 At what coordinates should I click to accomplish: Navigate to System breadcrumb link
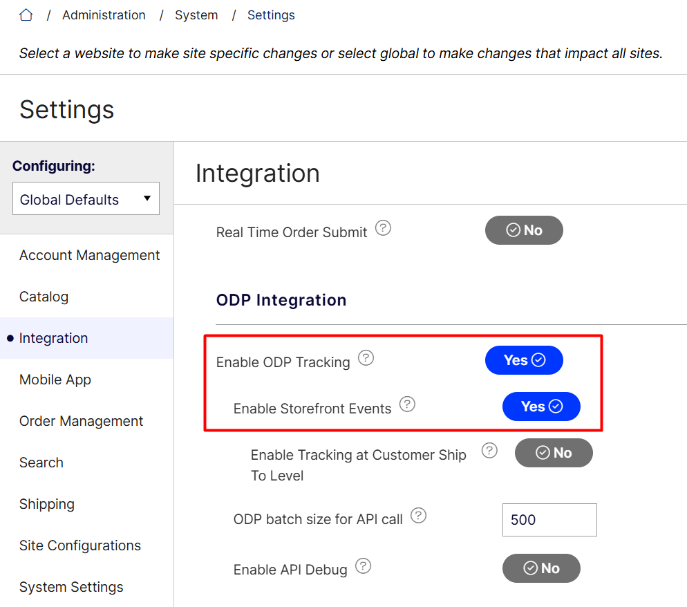coord(196,15)
